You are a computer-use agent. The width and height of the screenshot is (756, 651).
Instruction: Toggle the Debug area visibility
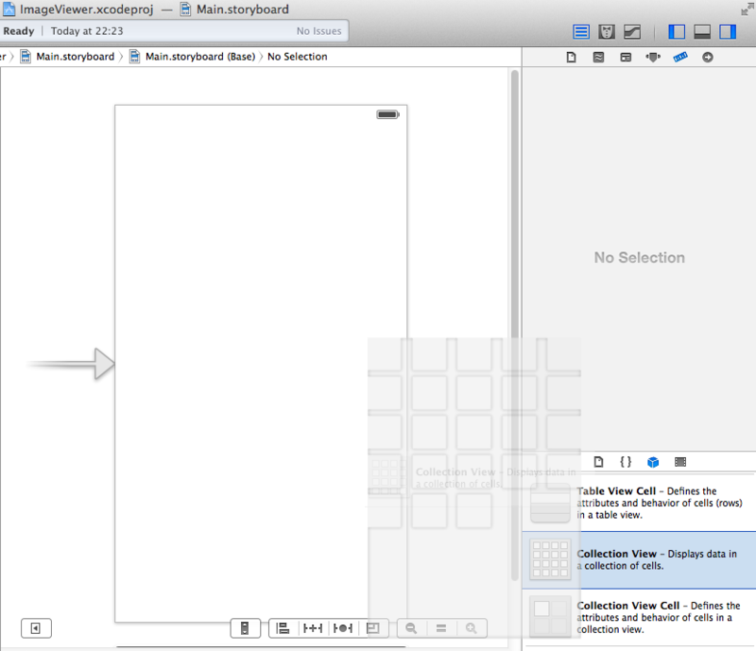[x=702, y=32]
